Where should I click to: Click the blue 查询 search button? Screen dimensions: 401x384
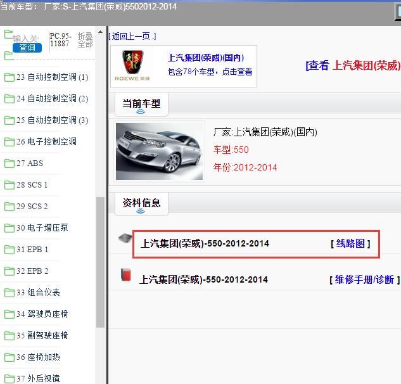pyautogui.click(x=27, y=48)
